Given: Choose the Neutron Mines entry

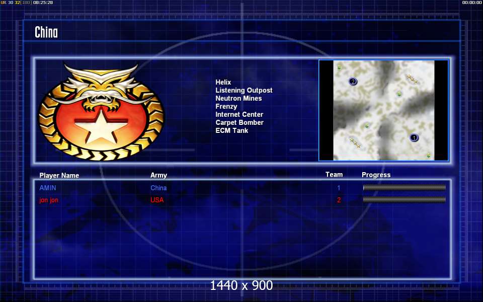Looking at the screenshot, I should (238, 98).
